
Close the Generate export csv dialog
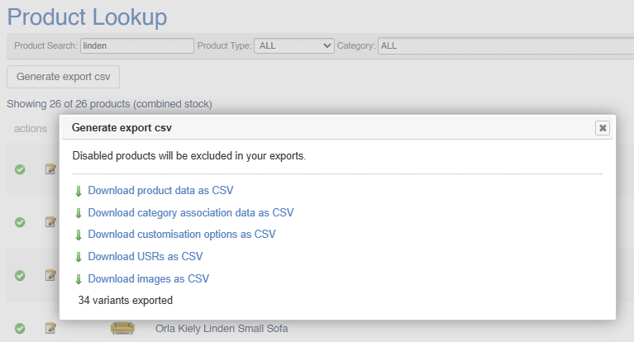603,128
